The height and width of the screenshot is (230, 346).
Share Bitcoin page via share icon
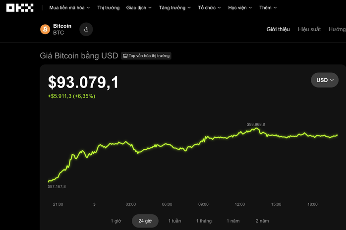(86, 29)
